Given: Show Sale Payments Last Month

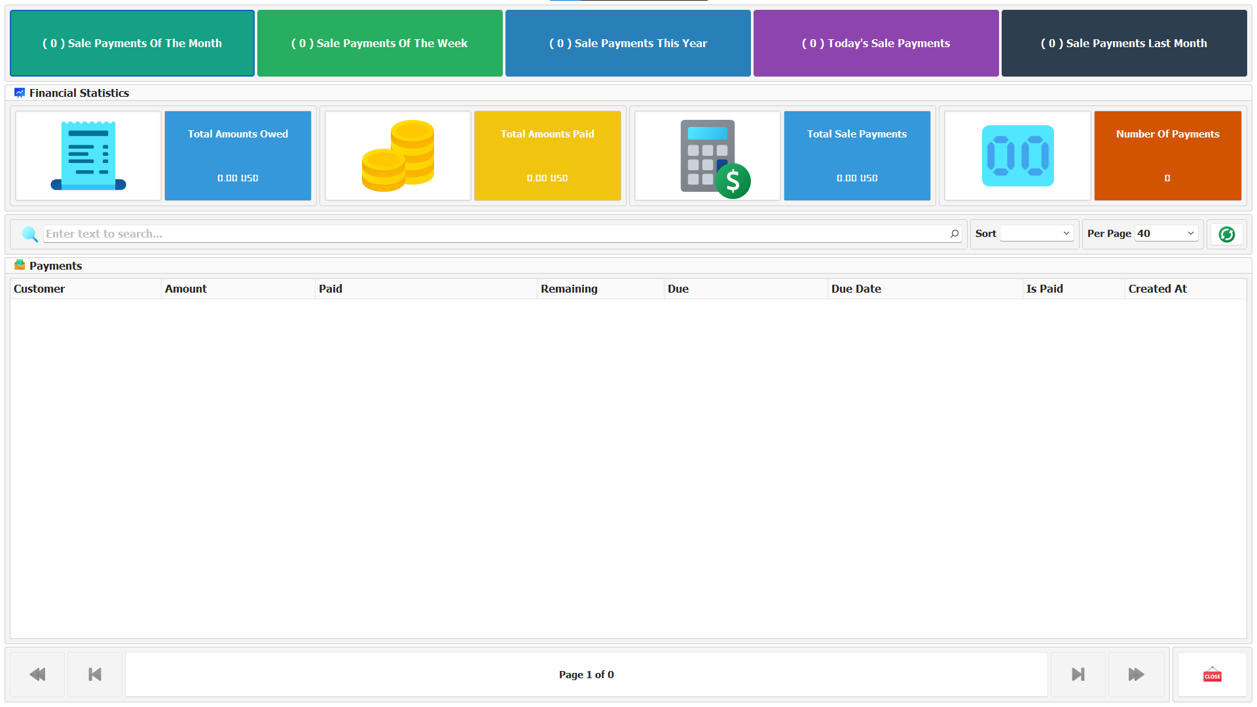Looking at the screenshot, I should pyautogui.click(x=1123, y=43).
